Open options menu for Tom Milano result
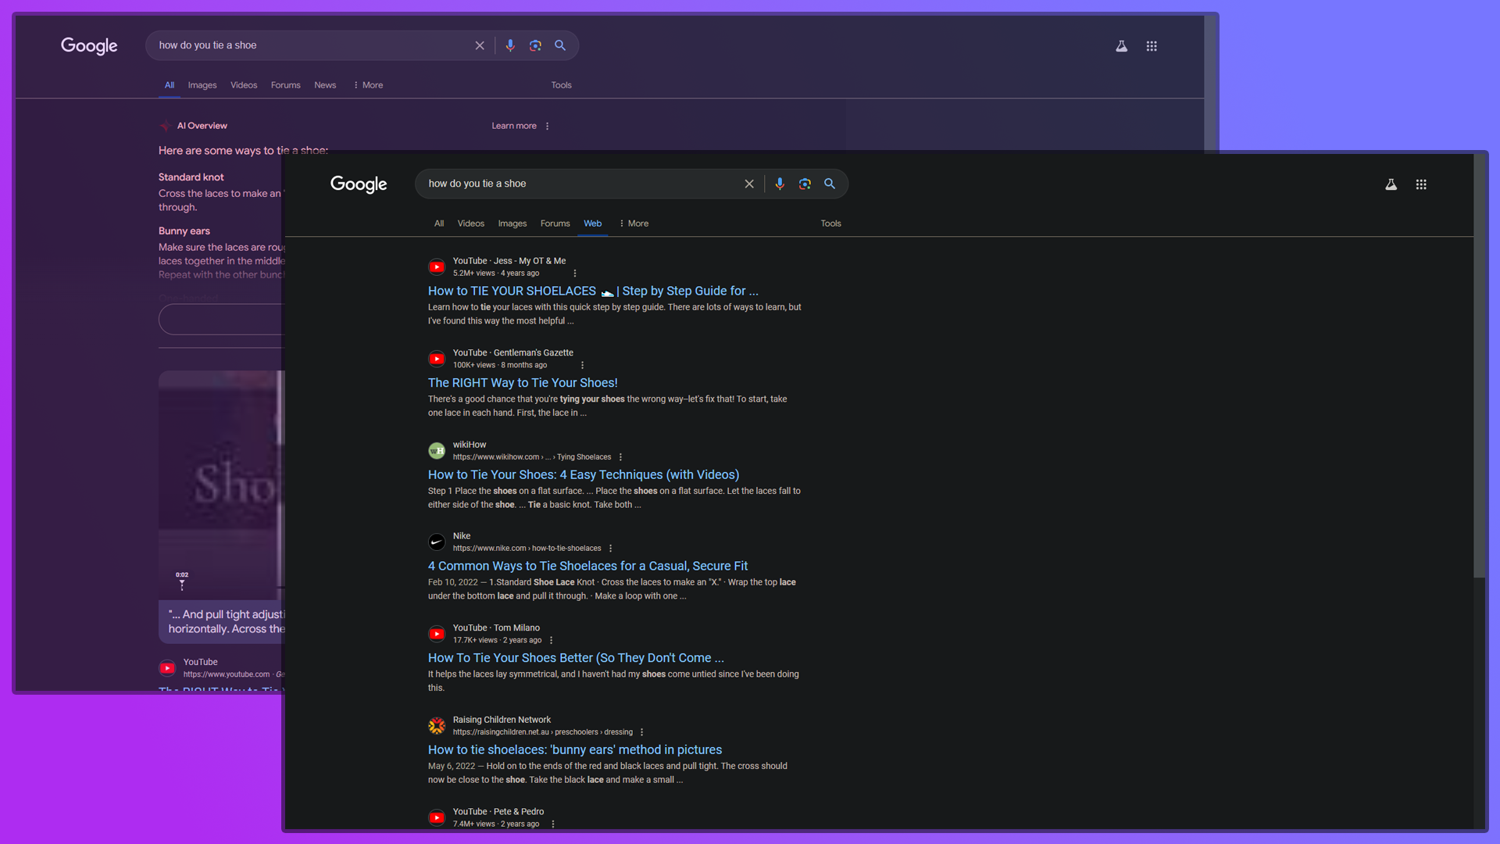The image size is (1500, 844). pyautogui.click(x=551, y=640)
